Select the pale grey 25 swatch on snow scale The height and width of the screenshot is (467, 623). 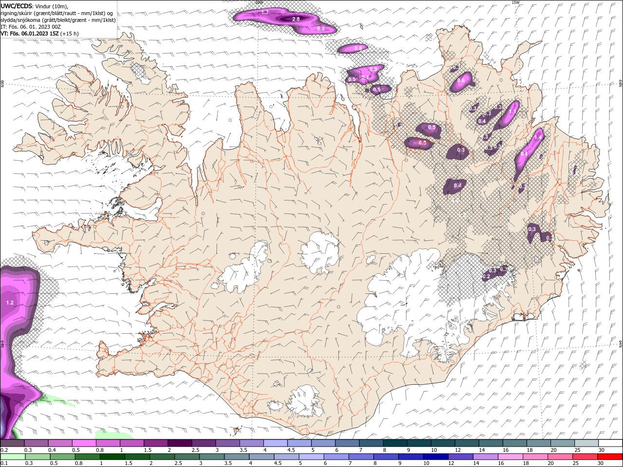[586, 443]
